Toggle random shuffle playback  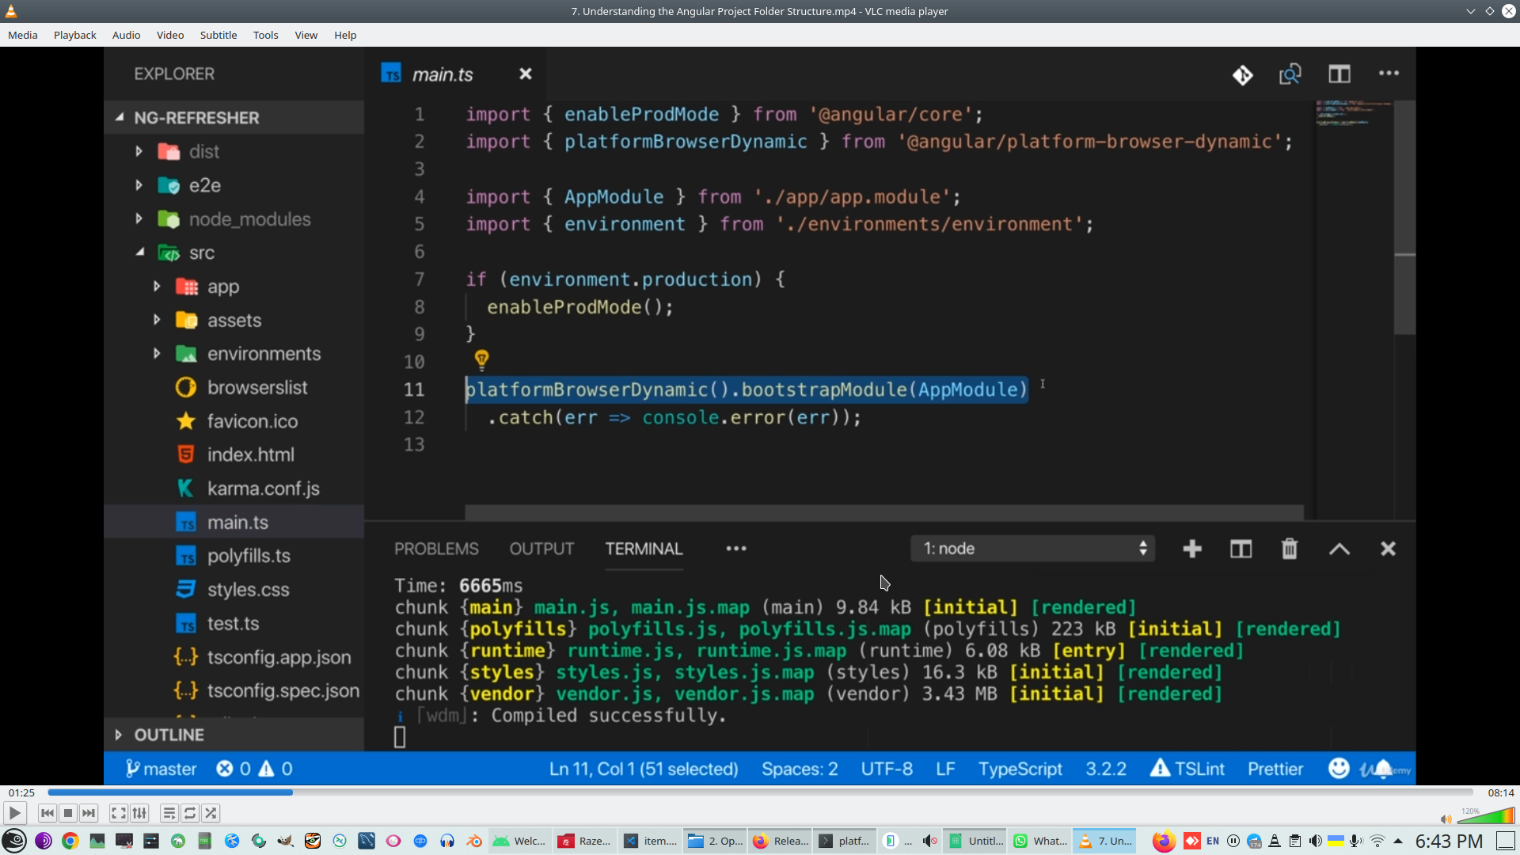pos(211,813)
